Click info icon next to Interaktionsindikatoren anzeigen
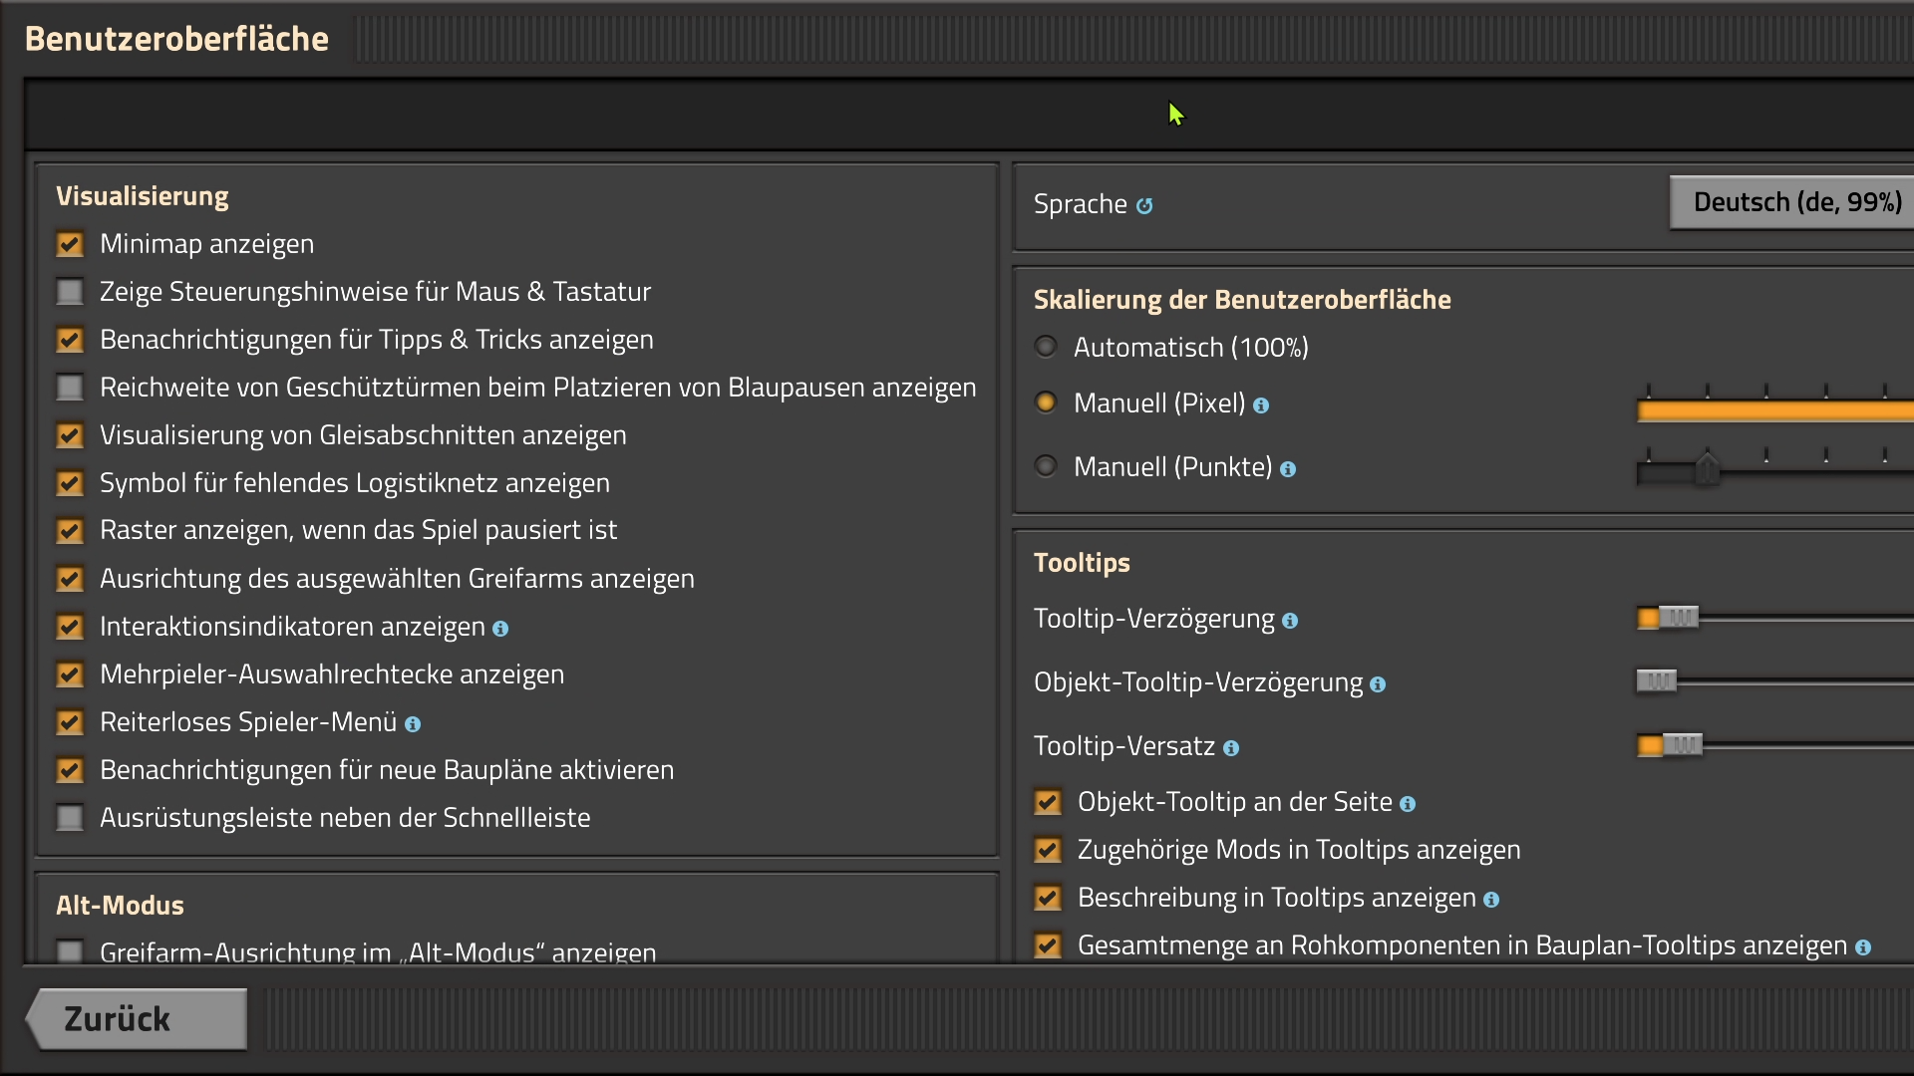The height and width of the screenshot is (1076, 1914). tap(500, 629)
